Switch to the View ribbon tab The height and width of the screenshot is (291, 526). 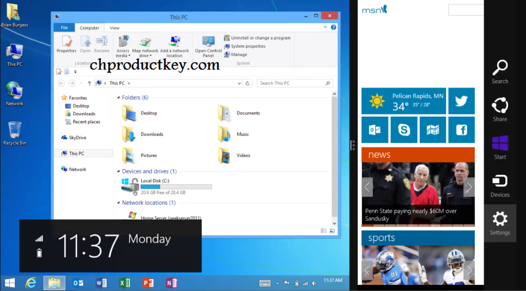point(115,28)
